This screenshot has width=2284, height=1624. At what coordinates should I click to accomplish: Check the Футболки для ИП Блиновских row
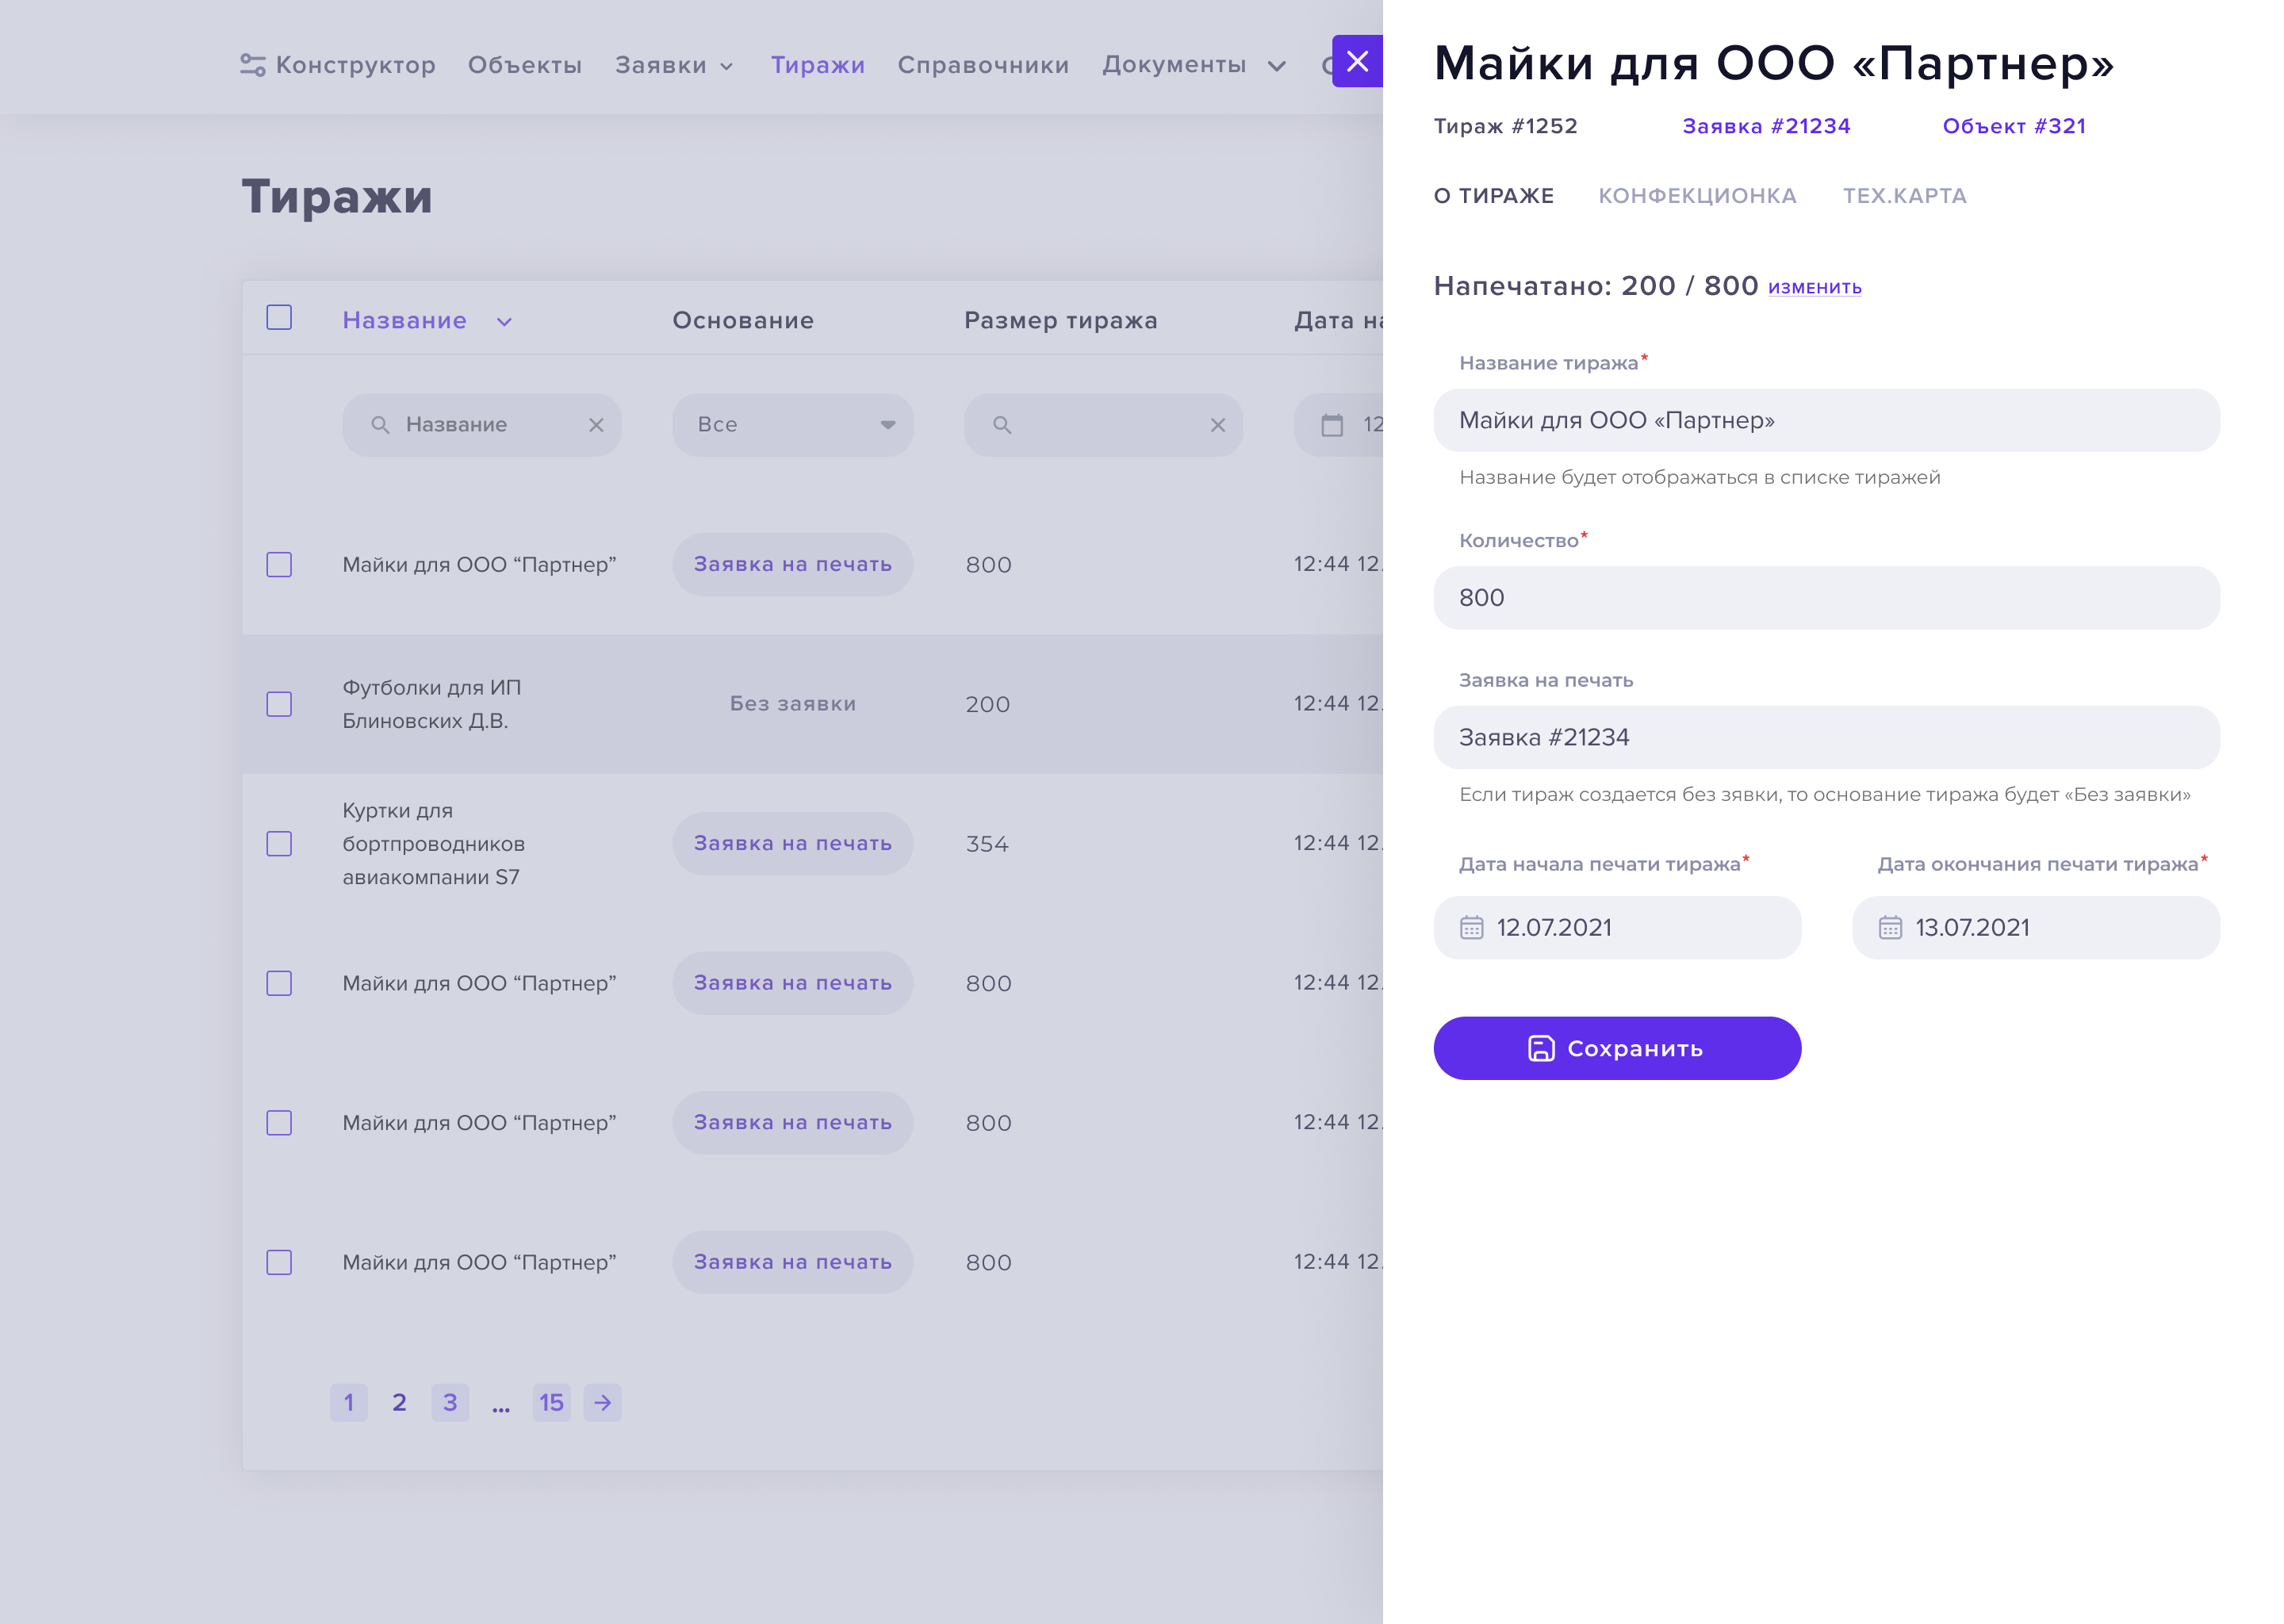pyautogui.click(x=279, y=704)
